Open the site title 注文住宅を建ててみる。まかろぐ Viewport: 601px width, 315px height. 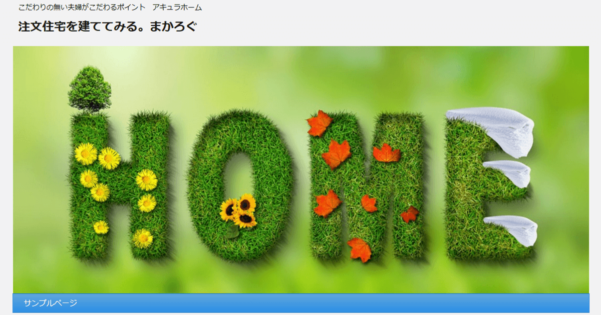pos(107,27)
